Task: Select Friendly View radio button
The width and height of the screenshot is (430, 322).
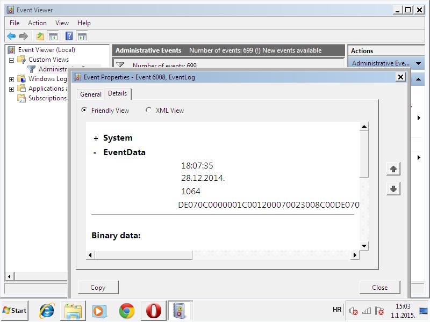Action: pos(84,110)
